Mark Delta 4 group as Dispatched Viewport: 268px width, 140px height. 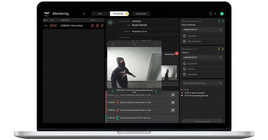click(185, 64)
